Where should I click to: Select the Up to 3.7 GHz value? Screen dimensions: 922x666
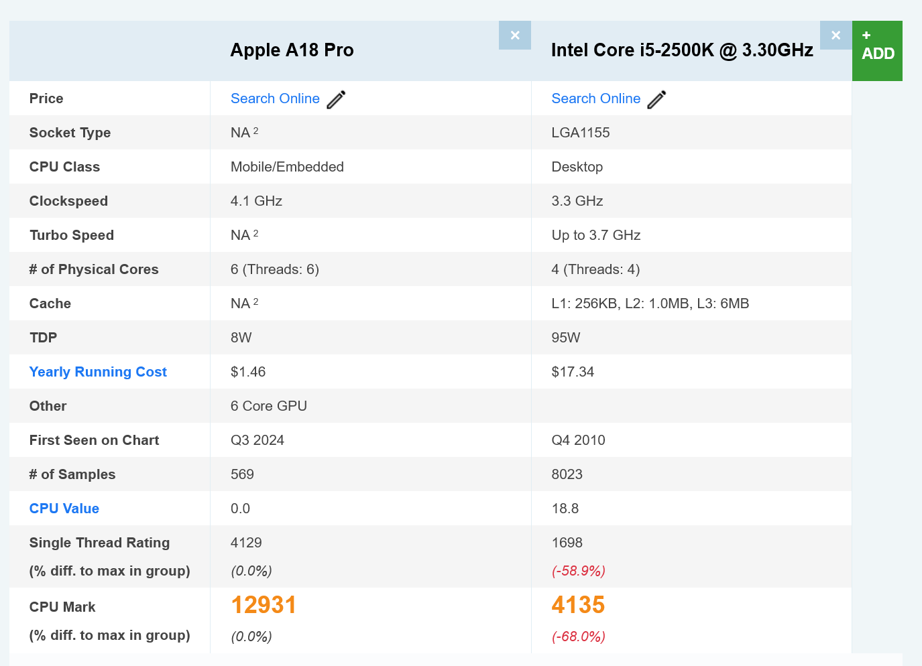pyautogui.click(x=596, y=235)
